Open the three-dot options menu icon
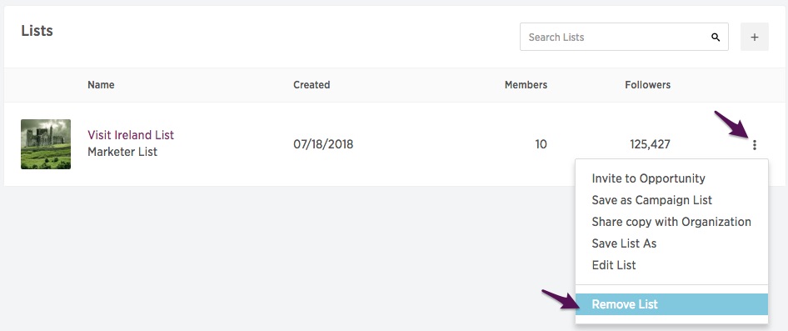Screen dimensions: 788x331 click(755, 145)
